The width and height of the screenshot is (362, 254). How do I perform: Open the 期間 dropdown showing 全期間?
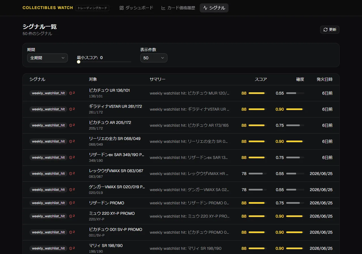click(x=48, y=58)
